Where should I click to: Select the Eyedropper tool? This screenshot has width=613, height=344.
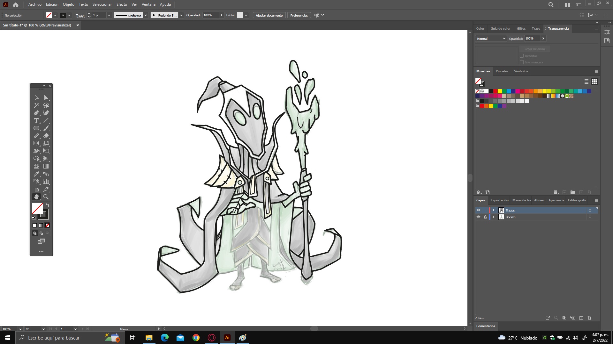tap(36, 174)
